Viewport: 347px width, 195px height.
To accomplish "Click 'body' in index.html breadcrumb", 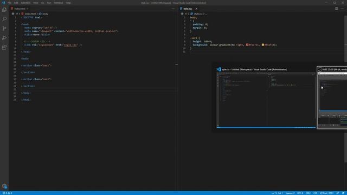I will pyautogui.click(x=45, y=14).
